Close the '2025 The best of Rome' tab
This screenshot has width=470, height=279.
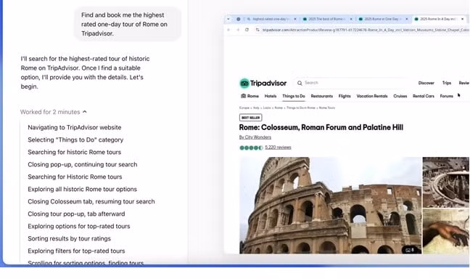click(351, 19)
